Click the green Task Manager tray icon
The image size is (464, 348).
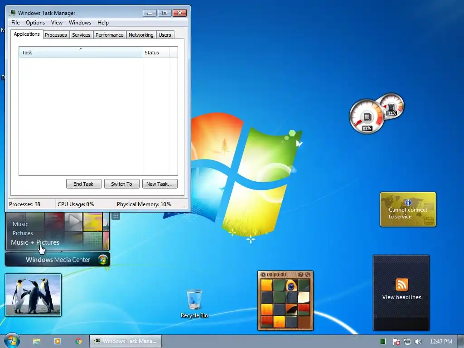tap(382, 342)
